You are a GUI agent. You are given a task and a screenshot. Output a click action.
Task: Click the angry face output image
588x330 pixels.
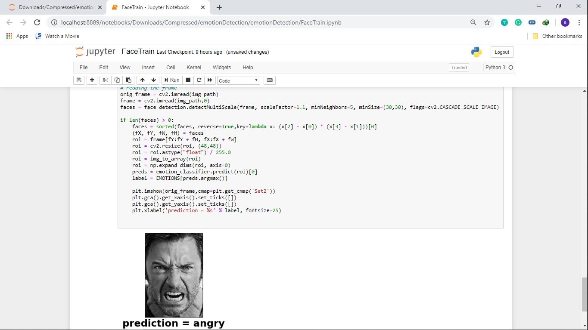click(174, 275)
